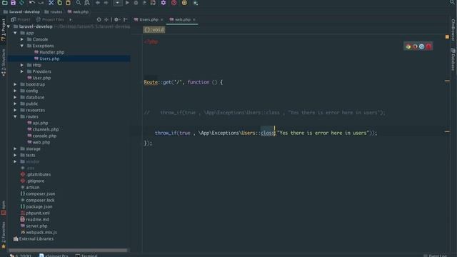Switch to the Project view tab
The width and height of the screenshot is (457, 257).
tap(21, 19)
